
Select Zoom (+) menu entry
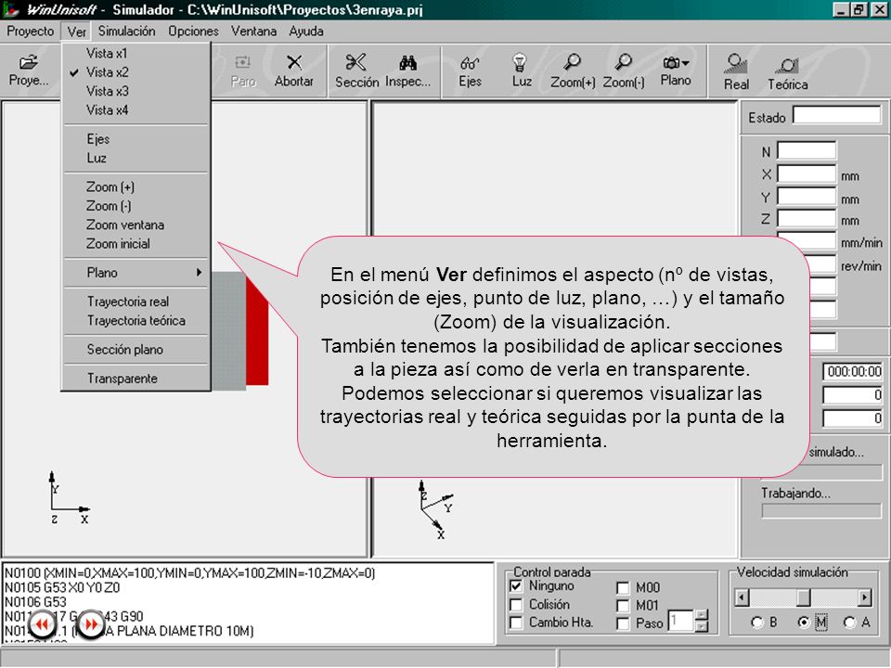[136, 186]
